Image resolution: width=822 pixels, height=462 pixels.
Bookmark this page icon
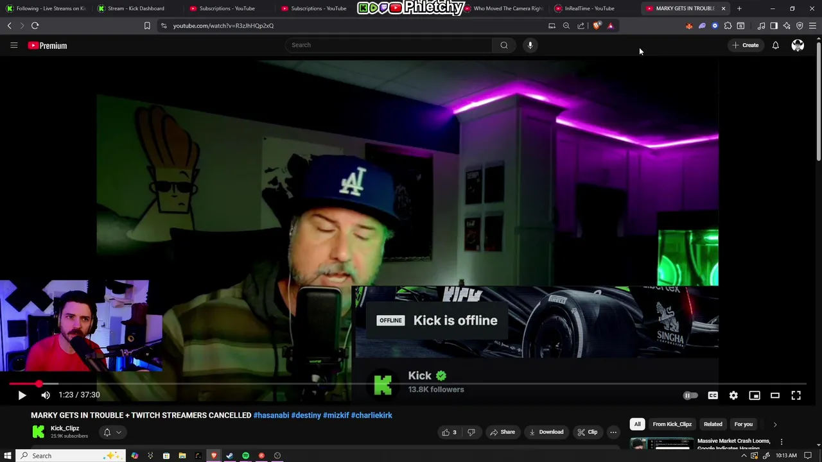147,26
